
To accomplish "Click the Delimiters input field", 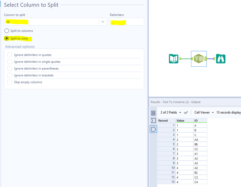I will click(127, 22).
